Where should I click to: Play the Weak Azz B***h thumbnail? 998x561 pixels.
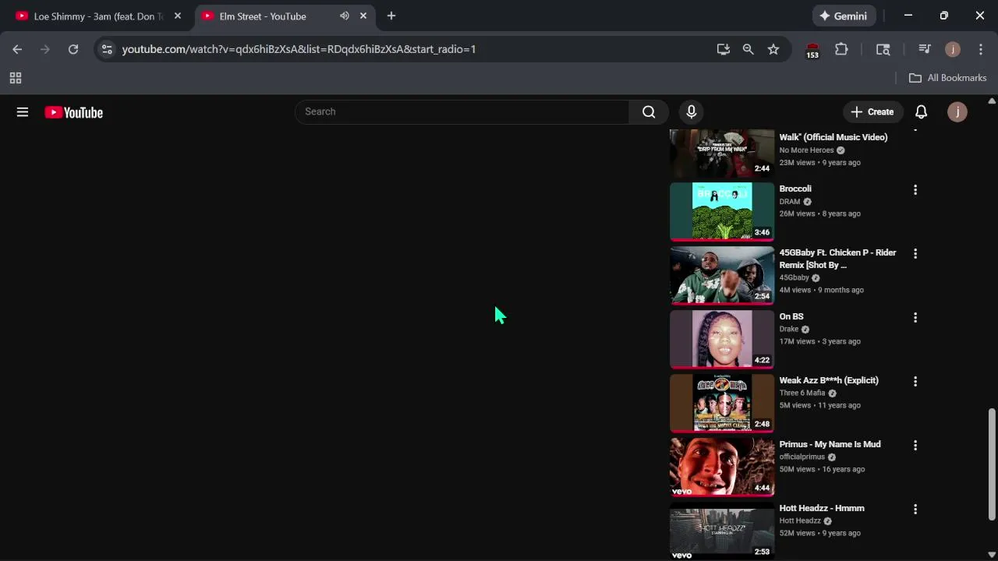click(722, 403)
